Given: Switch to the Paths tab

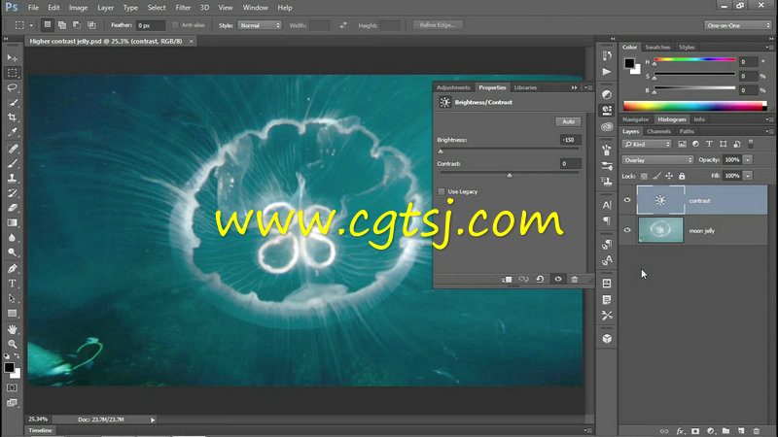Looking at the screenshot, I should click(x=687, y=131).
